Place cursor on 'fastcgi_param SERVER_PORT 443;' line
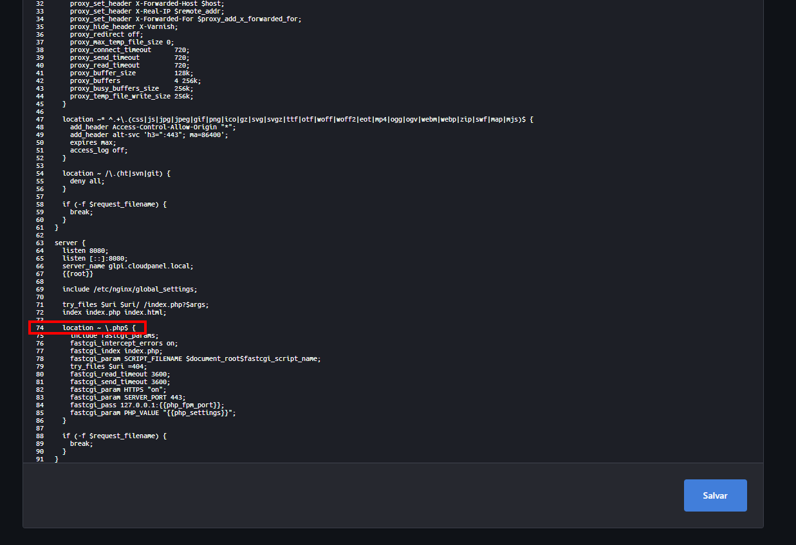The height and width of the screenshot is (545, 796). [x=127, y=398]
